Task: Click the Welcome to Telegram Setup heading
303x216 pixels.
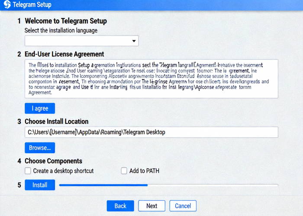Action: click(65, 21)
